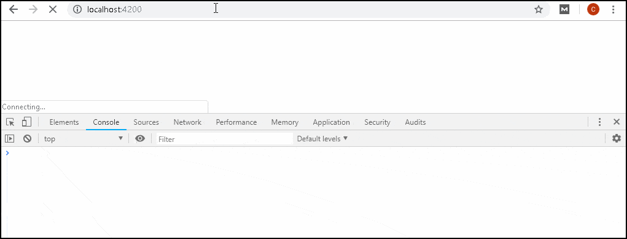Viewport: 627px width, 239px height.
Task: Open Chrome profile avatar C
Action: 593,9
